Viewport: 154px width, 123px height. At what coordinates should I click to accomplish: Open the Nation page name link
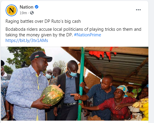point(27,7)
